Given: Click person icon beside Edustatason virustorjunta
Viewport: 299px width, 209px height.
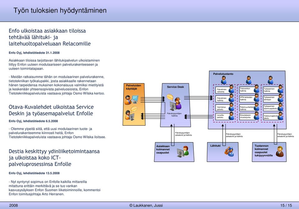Looking at the screenshot, I should coord(256,115).
